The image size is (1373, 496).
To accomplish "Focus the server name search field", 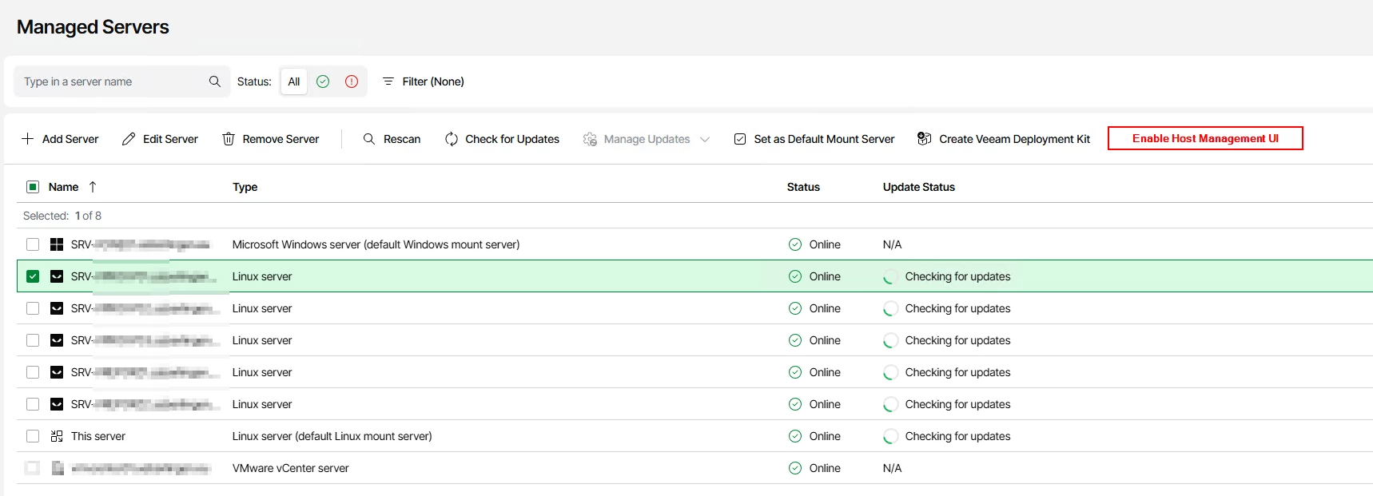I will coord(112,81).
